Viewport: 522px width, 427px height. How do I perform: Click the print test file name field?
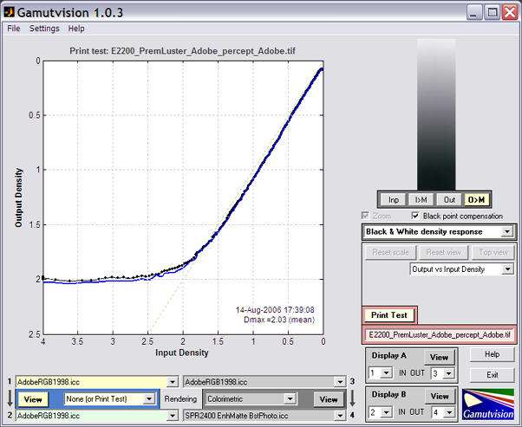pos(439,334)
